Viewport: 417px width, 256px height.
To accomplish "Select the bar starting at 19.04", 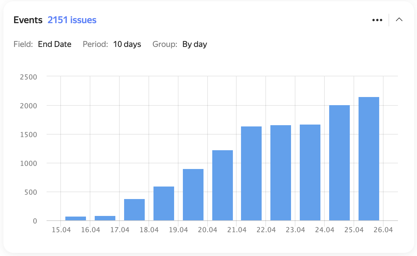I will [193, 195].
